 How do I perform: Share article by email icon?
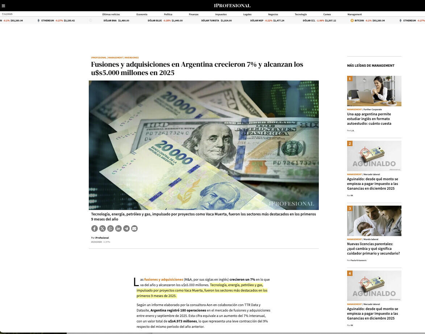click(134, 228)
